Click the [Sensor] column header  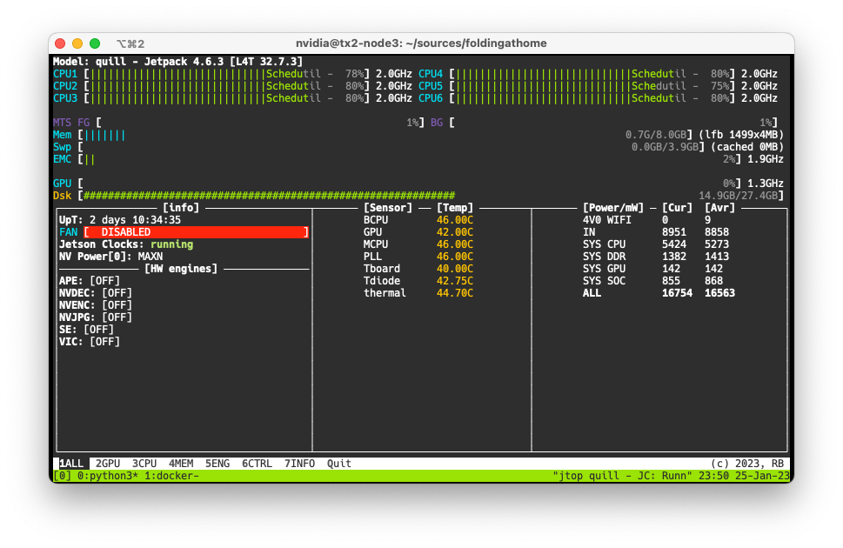388,208
